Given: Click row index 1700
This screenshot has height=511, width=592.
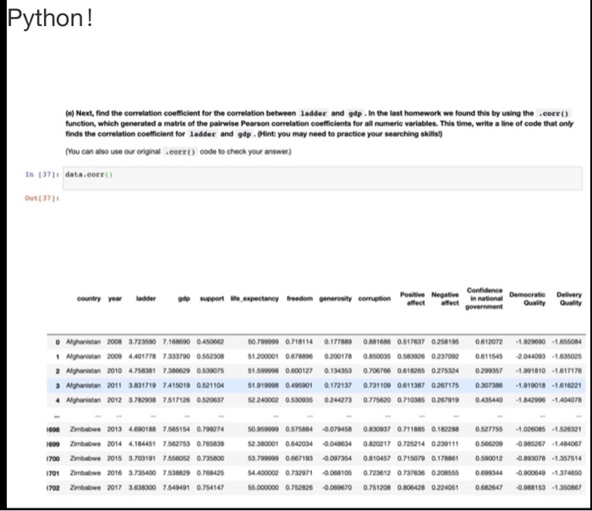Looking at the screenshot, I should [x=53, y=459].
